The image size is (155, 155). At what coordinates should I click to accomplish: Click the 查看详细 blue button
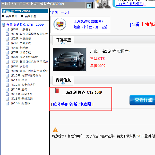pyautogui.click(x=142, y=100)
